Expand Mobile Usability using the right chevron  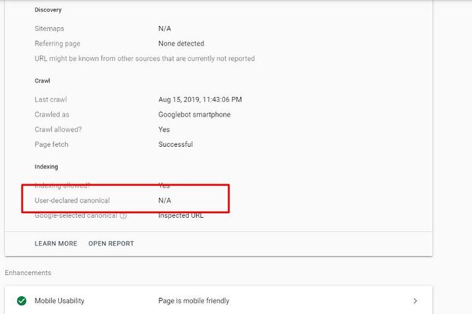coord(415,301)
